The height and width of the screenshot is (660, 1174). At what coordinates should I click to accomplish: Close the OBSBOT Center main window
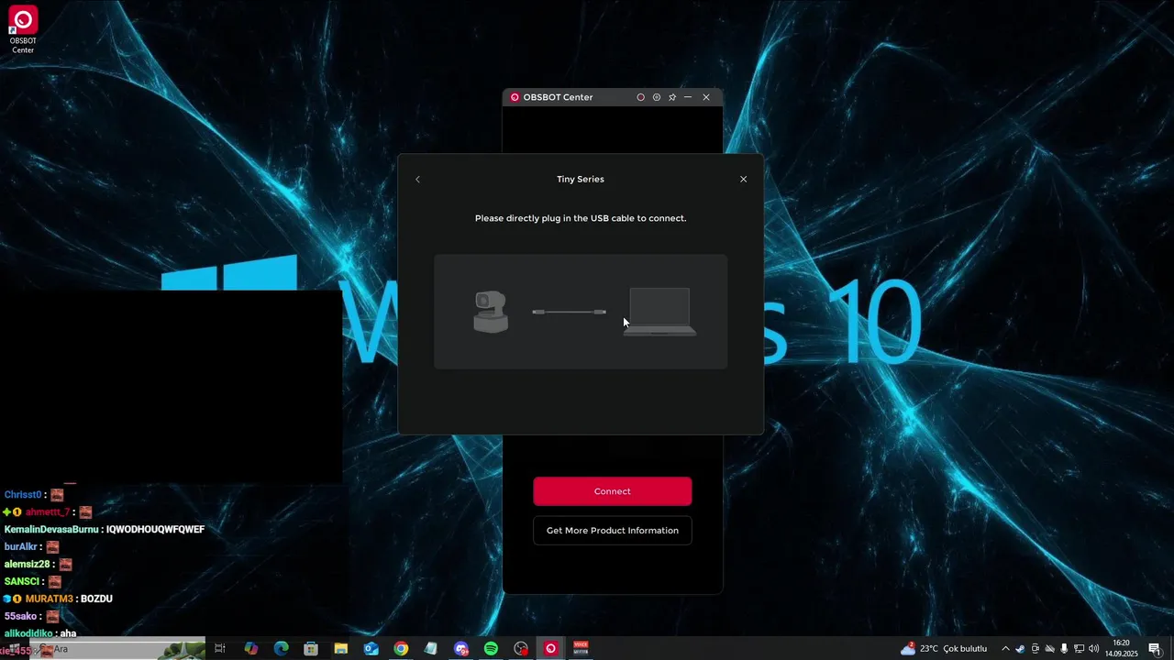click(x=706, y=97)
